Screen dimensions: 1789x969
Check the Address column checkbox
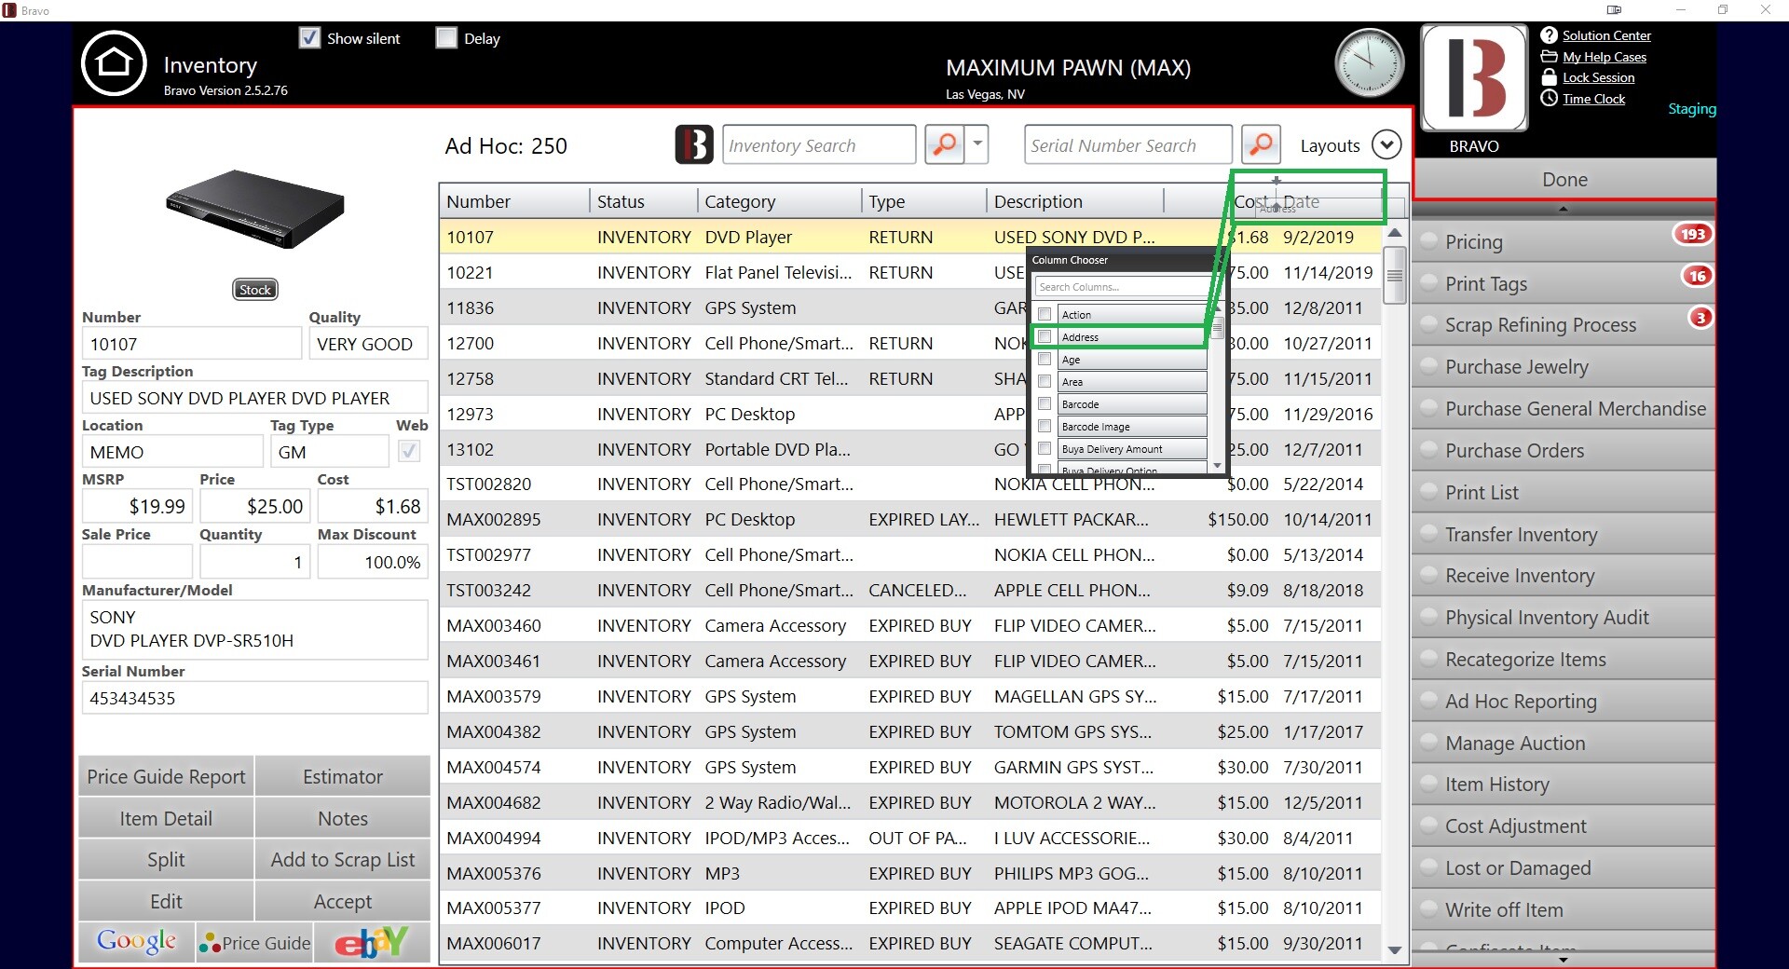[1045, 337]
